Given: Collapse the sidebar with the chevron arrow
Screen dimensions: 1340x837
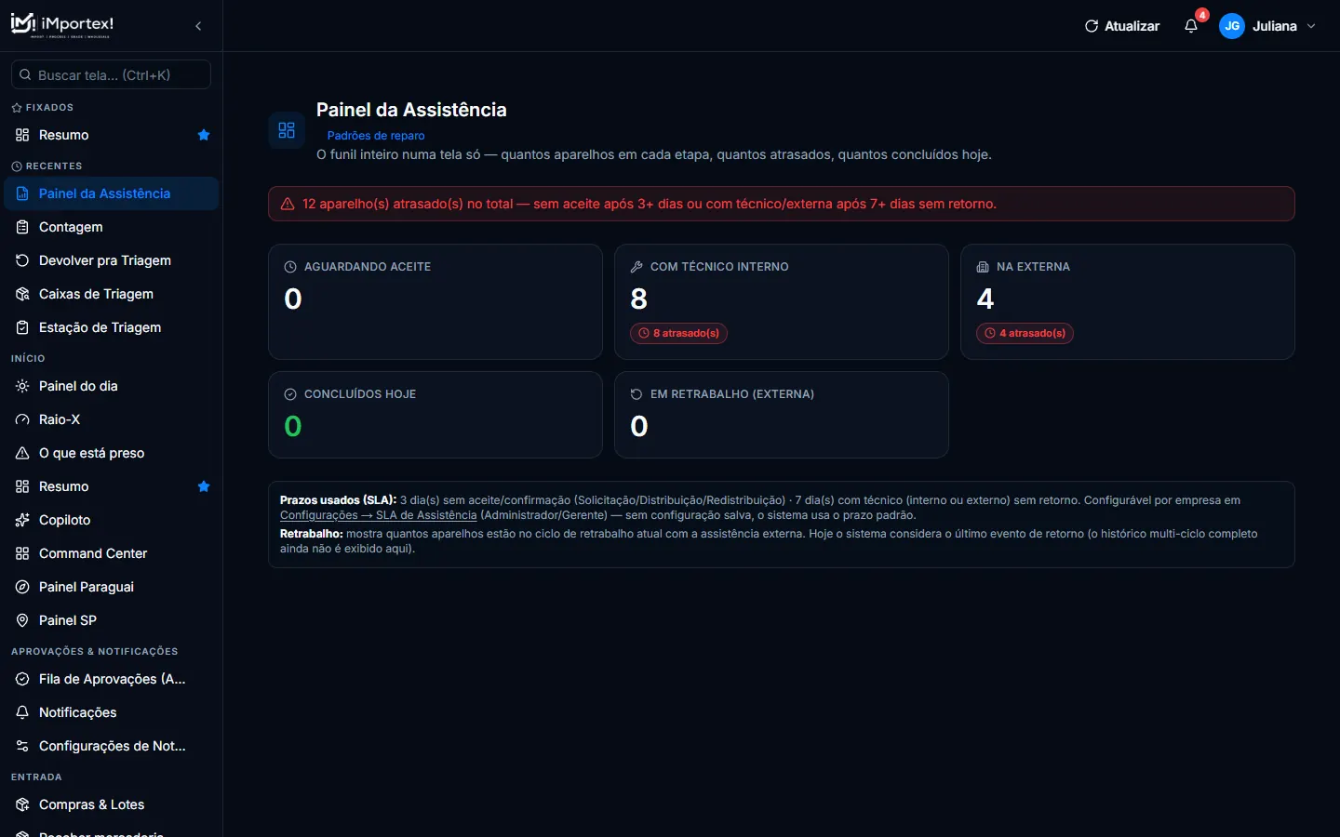Looking at the screenshot, I should click(x=198, y=26).
